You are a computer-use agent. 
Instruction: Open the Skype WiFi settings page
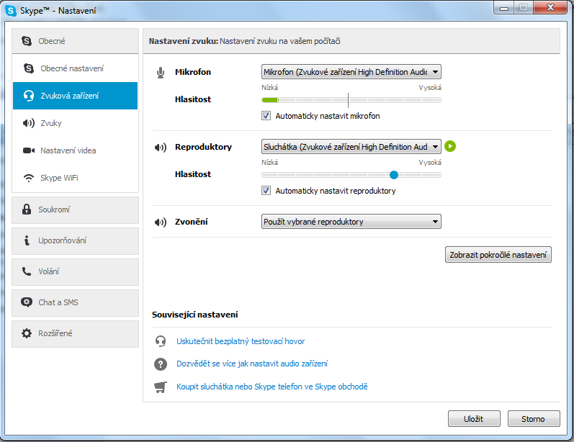(x=75, y=178)
